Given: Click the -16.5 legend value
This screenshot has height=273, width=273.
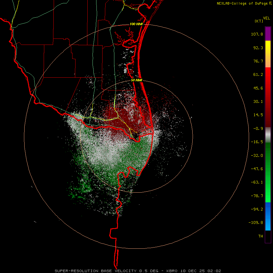Looking at the screenshot, I should click(x=257, y=142).
